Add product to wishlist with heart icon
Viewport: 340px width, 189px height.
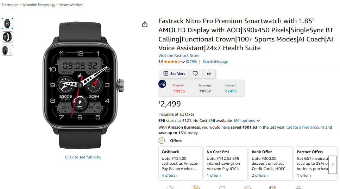click(195, 73)
